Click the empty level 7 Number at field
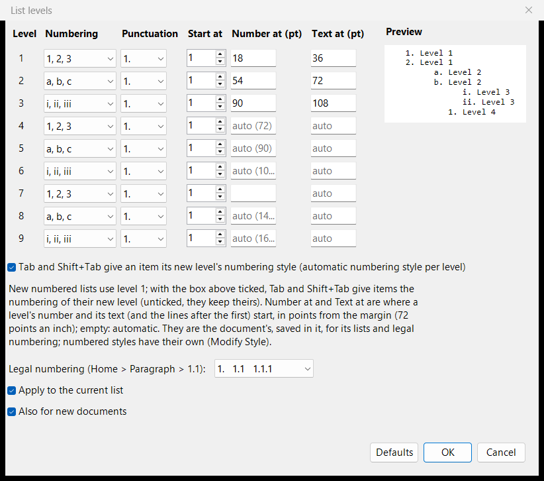The width and height of the screenshot is (544, 481). (253, 193)
